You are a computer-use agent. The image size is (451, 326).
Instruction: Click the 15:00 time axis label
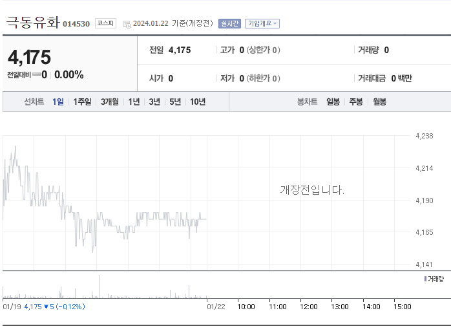point(403,307)
